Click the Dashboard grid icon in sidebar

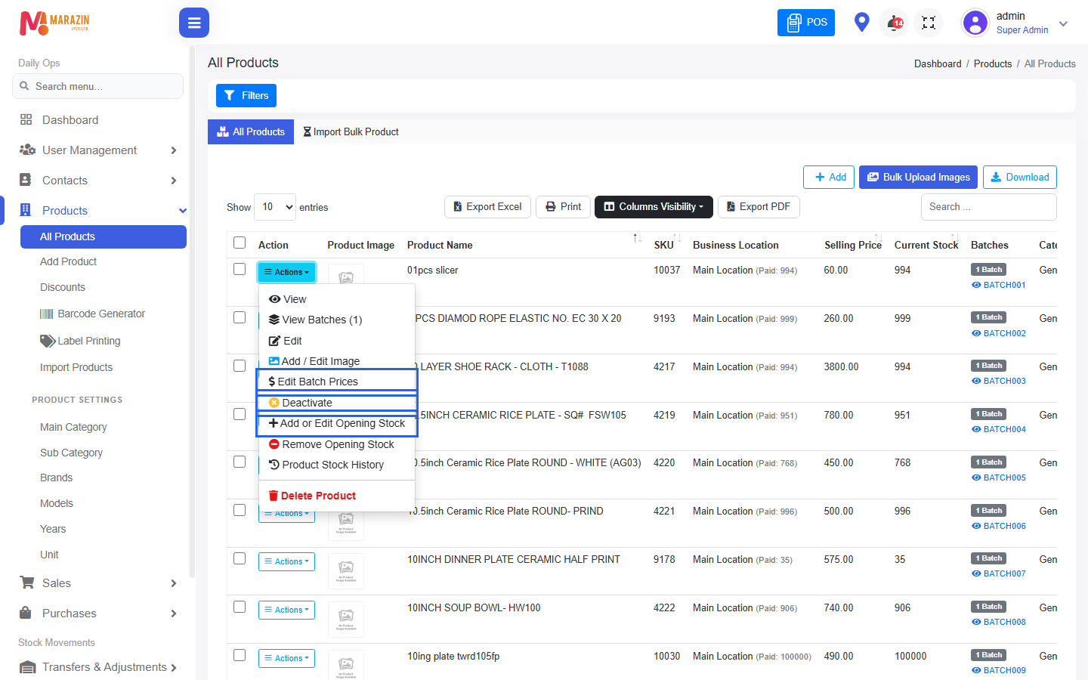[x=26, y=119]
